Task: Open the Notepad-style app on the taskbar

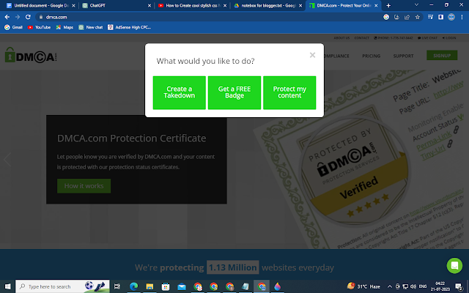Action: 245,286
